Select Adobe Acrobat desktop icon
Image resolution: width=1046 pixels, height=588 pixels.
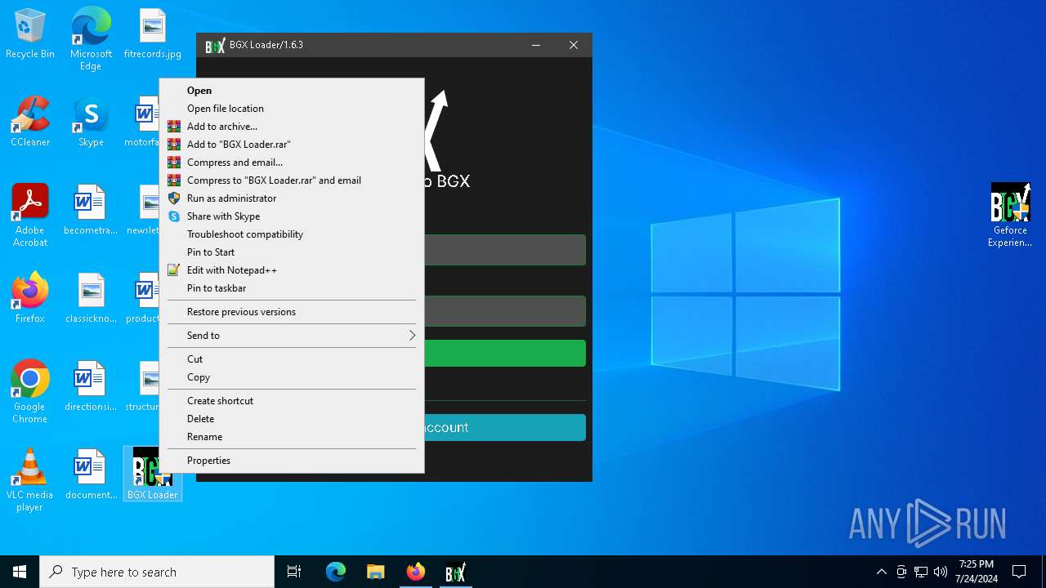30,216
